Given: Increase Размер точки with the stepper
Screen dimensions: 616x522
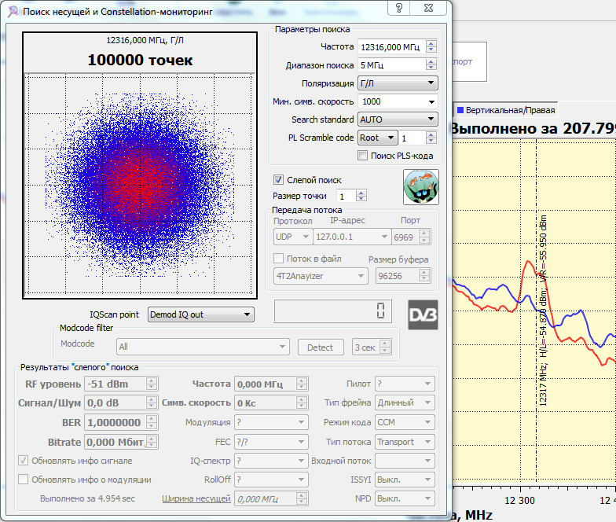Looking at the screenshot, I should tap(361, 193).
